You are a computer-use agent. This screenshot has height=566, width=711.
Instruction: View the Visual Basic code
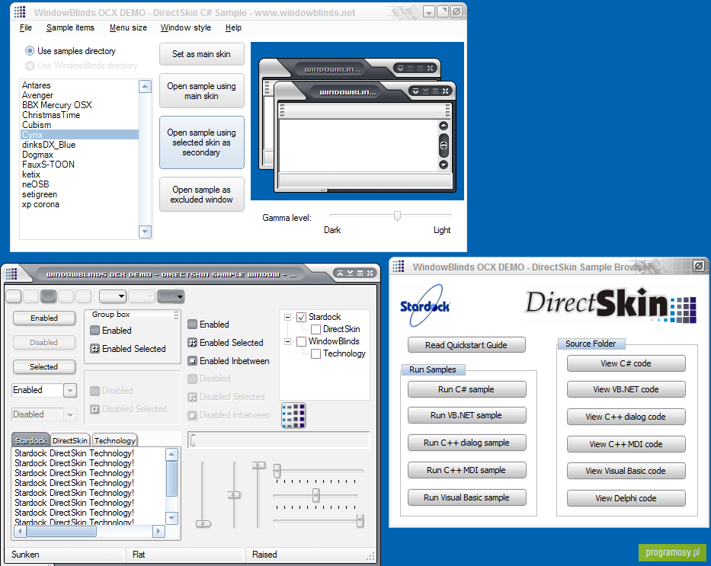point(626,471)
